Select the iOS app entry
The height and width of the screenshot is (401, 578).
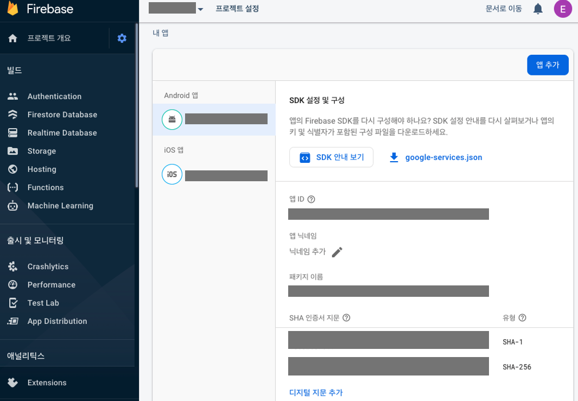214,175
